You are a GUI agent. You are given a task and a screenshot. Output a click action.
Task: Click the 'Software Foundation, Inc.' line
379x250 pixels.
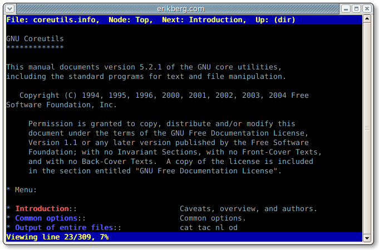pyautogui.click(x=61, y=105)
